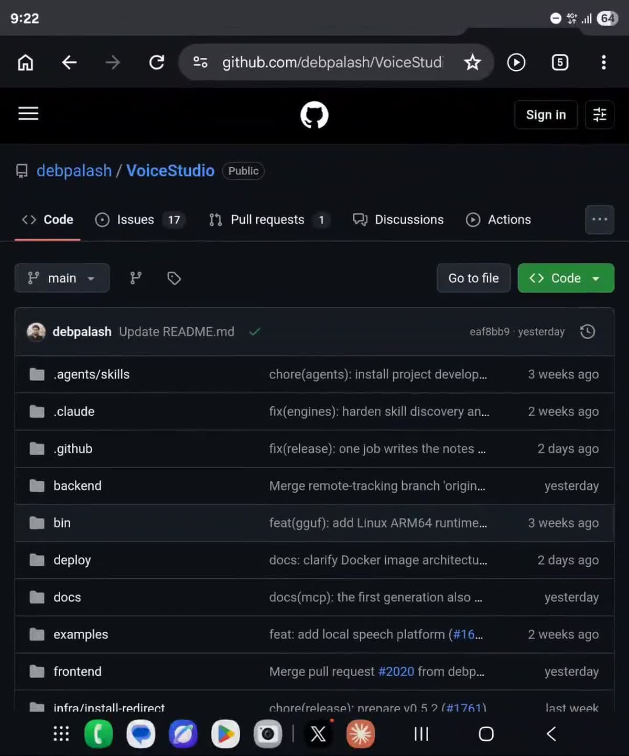Tap Android home navigation button
This screenshot has width=629, height=756.
[x=486, y=734]
